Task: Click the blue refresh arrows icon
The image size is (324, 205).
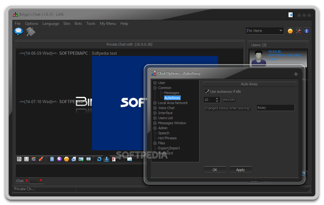Action: point(99,159)
